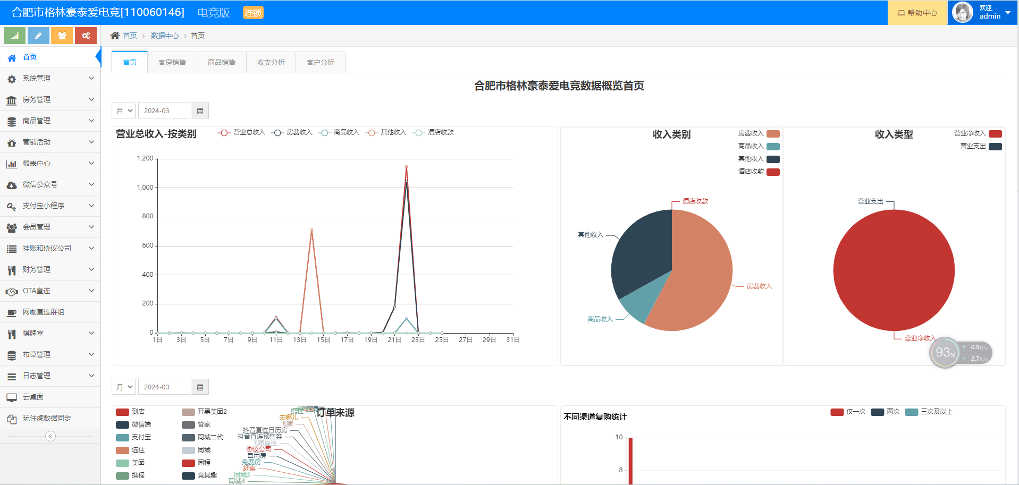
Task: Switch to the 商品销售 tab
Action: (222, 62)
